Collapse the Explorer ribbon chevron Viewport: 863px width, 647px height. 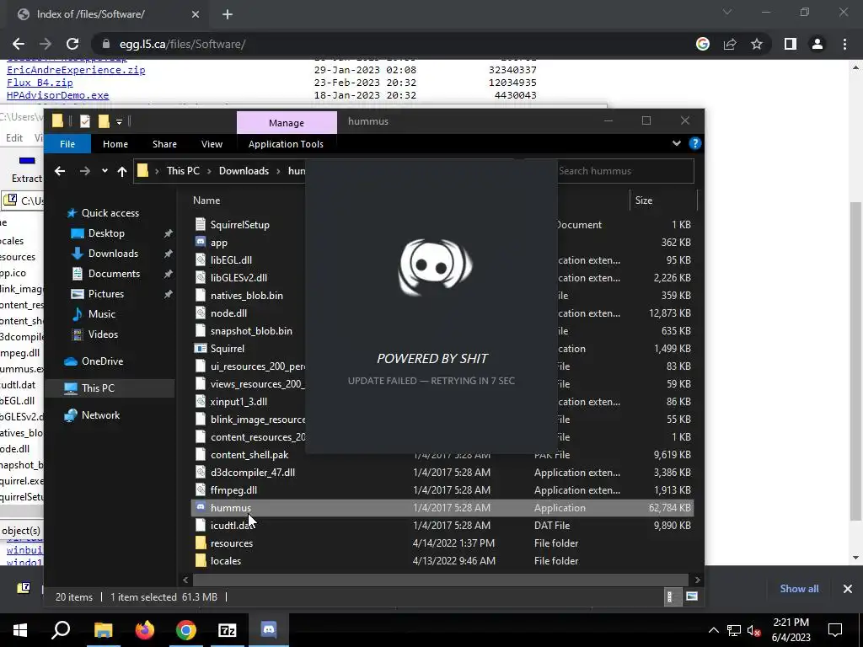coord(677,143)
